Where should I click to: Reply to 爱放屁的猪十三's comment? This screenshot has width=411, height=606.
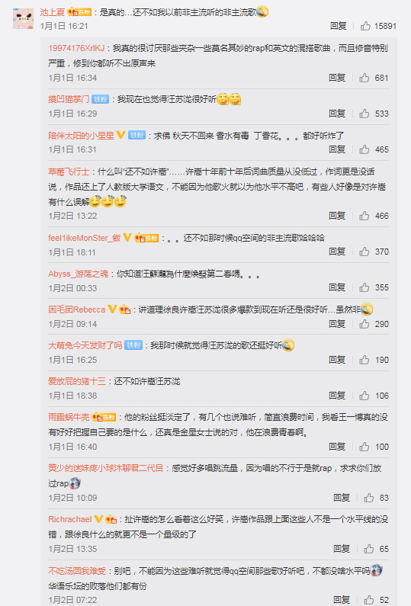pyautogui.click(x=337, y=396)
